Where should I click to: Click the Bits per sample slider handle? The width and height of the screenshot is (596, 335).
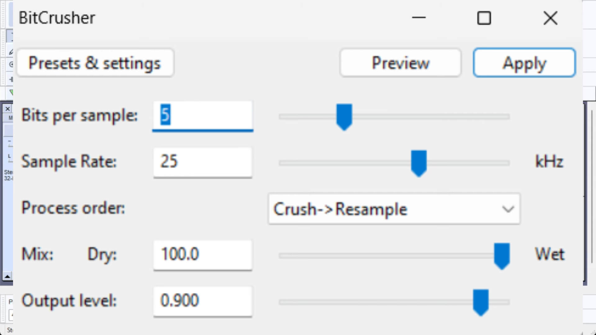[344, 116]
